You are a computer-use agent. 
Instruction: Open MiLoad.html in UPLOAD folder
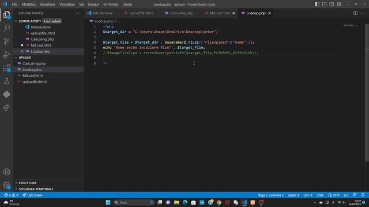tap(32, 75)
